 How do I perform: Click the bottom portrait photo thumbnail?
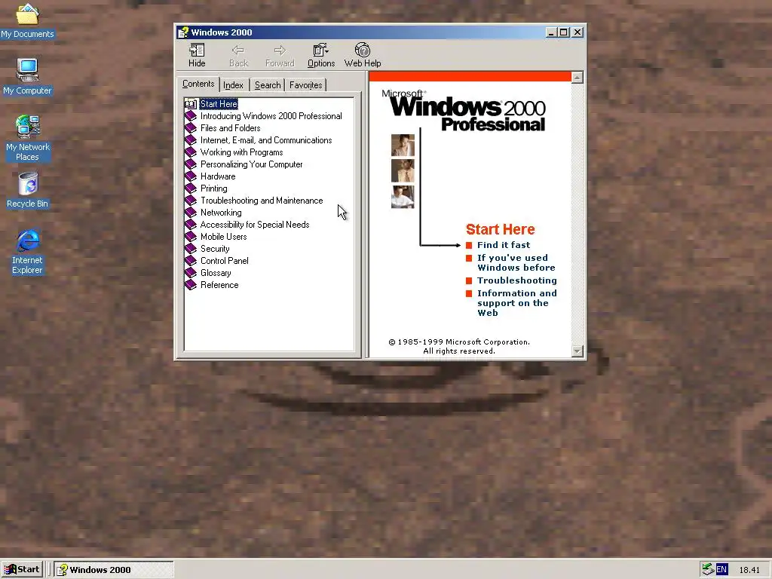tap(403, 197)
